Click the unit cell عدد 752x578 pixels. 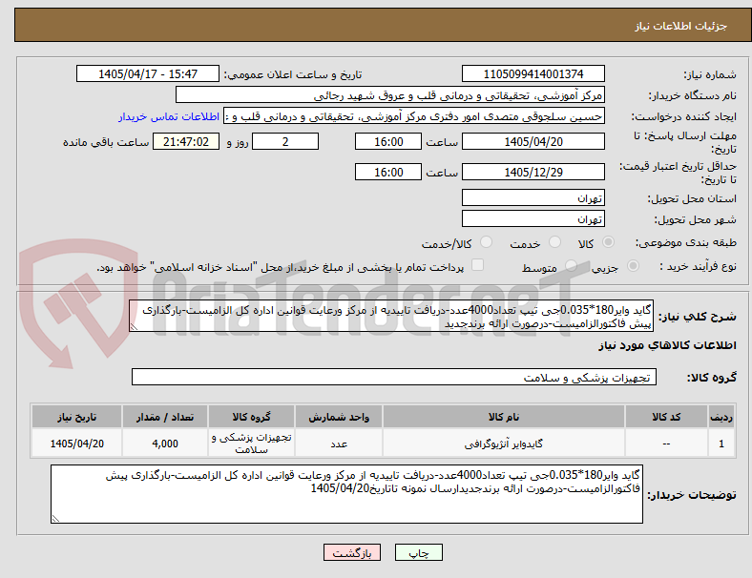tap(339, 444)
